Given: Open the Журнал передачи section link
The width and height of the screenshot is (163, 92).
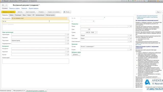Looking at the screenshot, I should click(33, 8).
